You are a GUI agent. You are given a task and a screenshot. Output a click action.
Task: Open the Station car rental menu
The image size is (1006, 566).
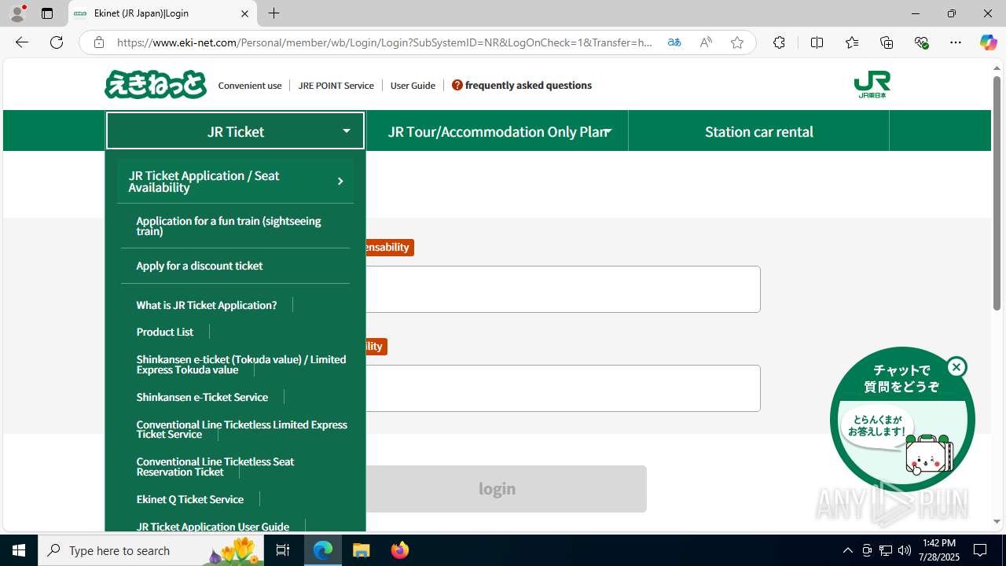point(758,130)
